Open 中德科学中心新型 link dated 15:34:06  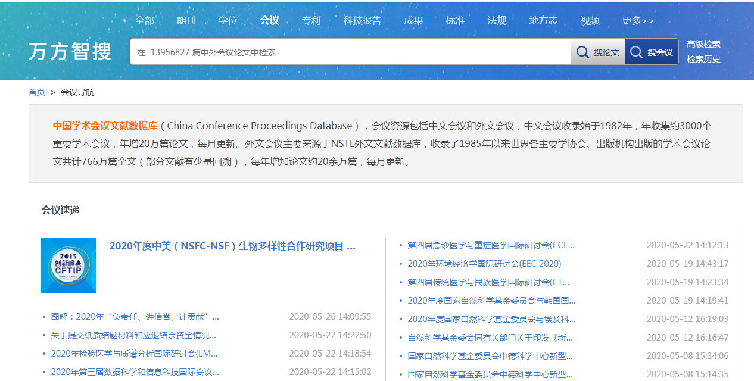click(490, 356)
